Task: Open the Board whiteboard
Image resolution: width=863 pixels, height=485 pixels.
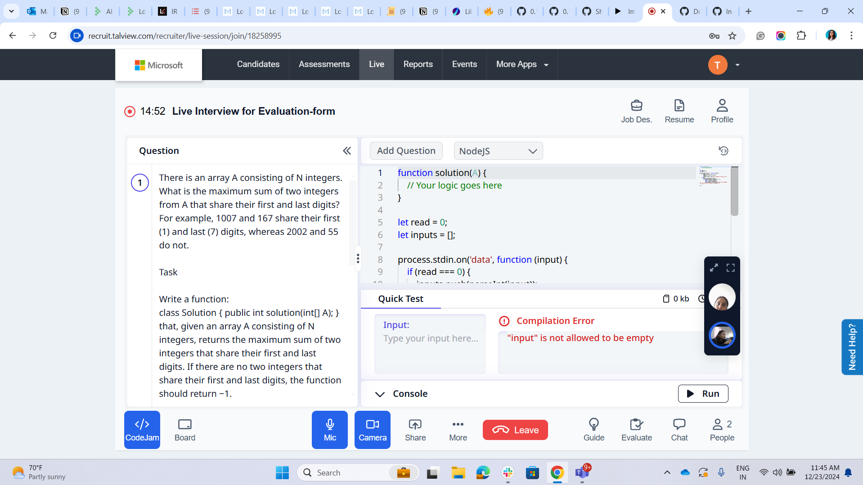Action: (184, 430)
